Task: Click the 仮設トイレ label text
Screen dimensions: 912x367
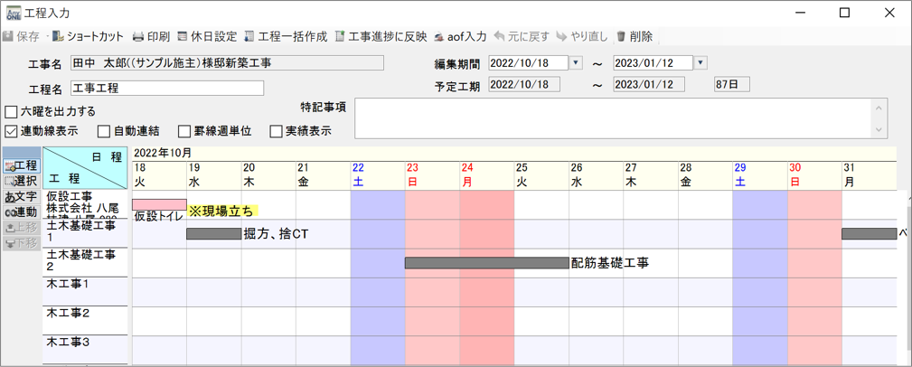Action: point(159,216)
